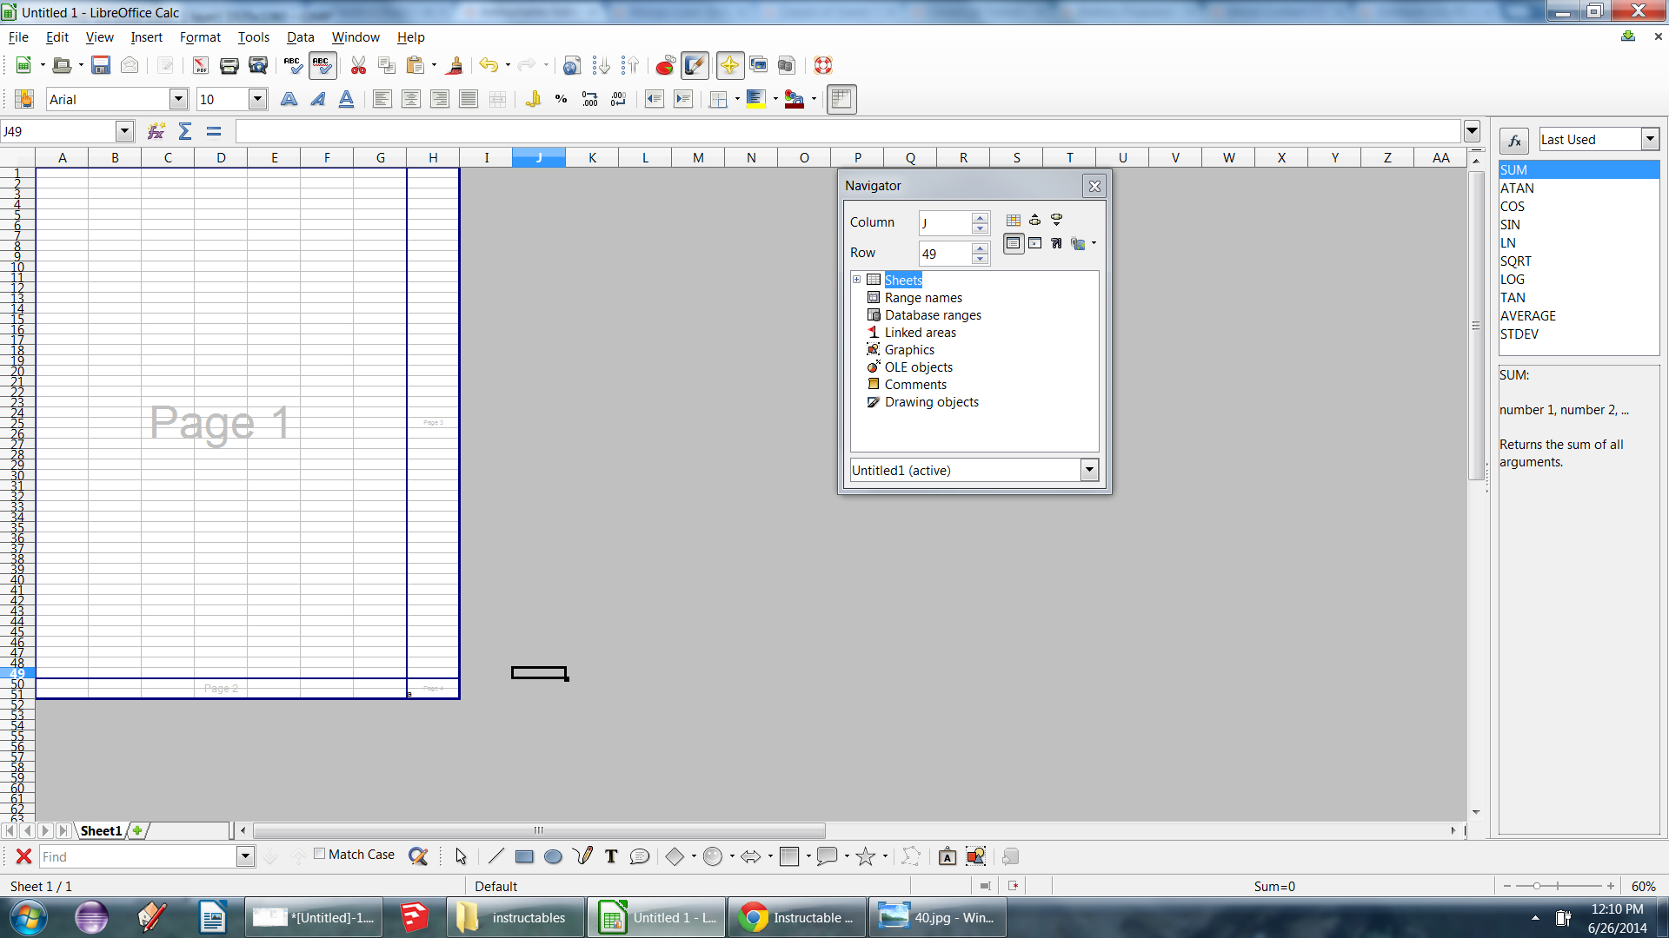Select the Bold formatting icon
This screenshot has width=1669, height=938.
click(x=289, y=100)
